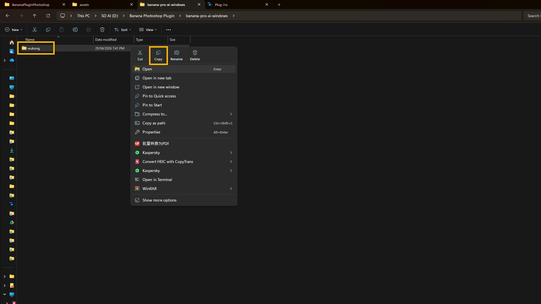Open Gallery from the sidebar
This screenshot has width=541, height=304.
click(x=12, y=51)
